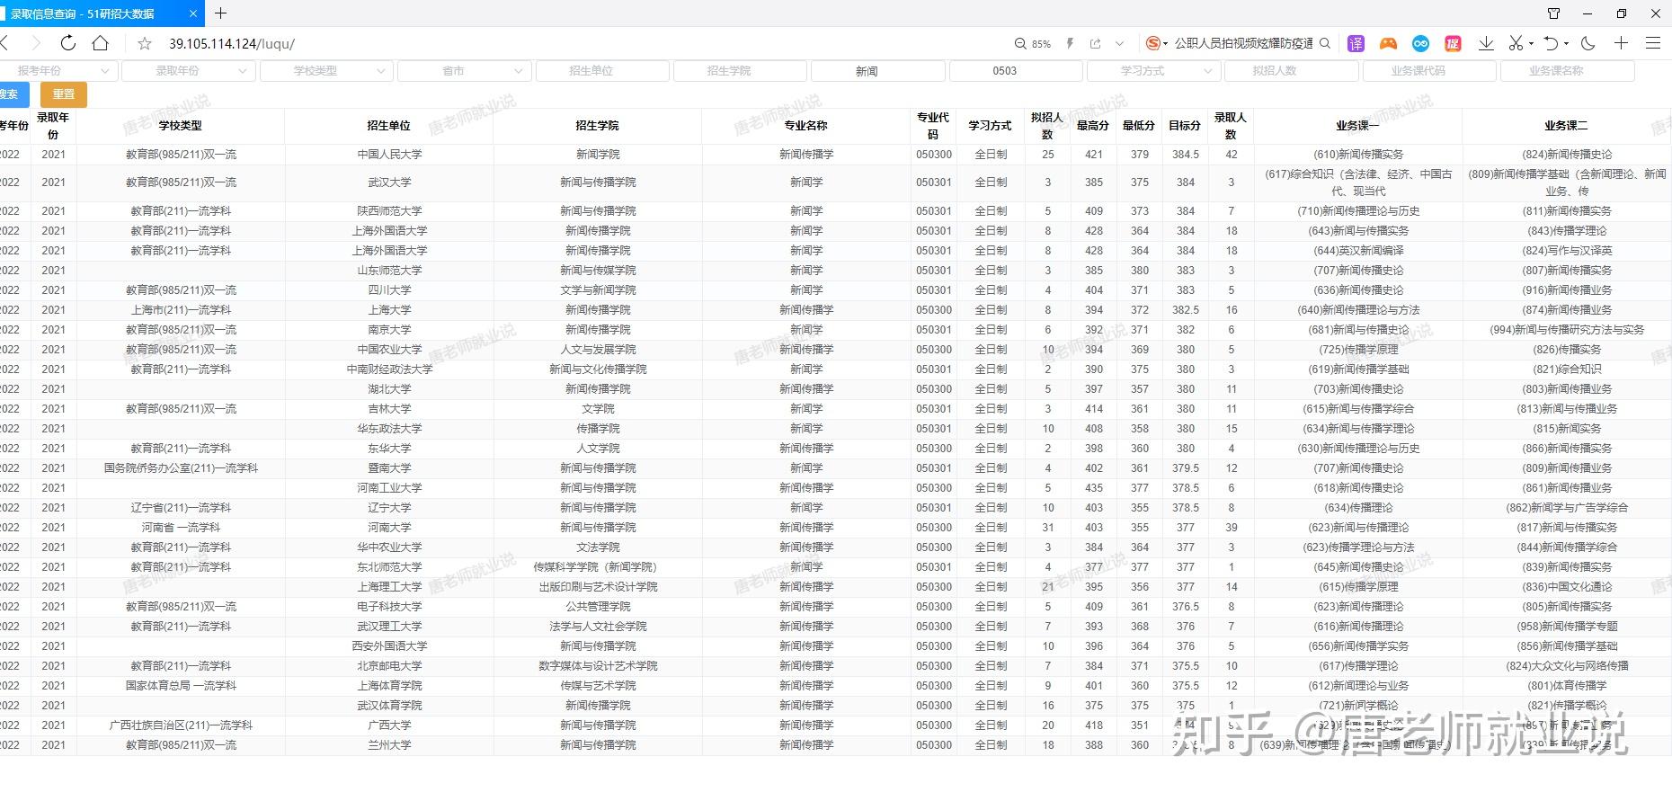The height and width of the screenshot is (801, 1672).
Task: Expand the scissors tool dropdown arrow
Action: pos(1531,43)
